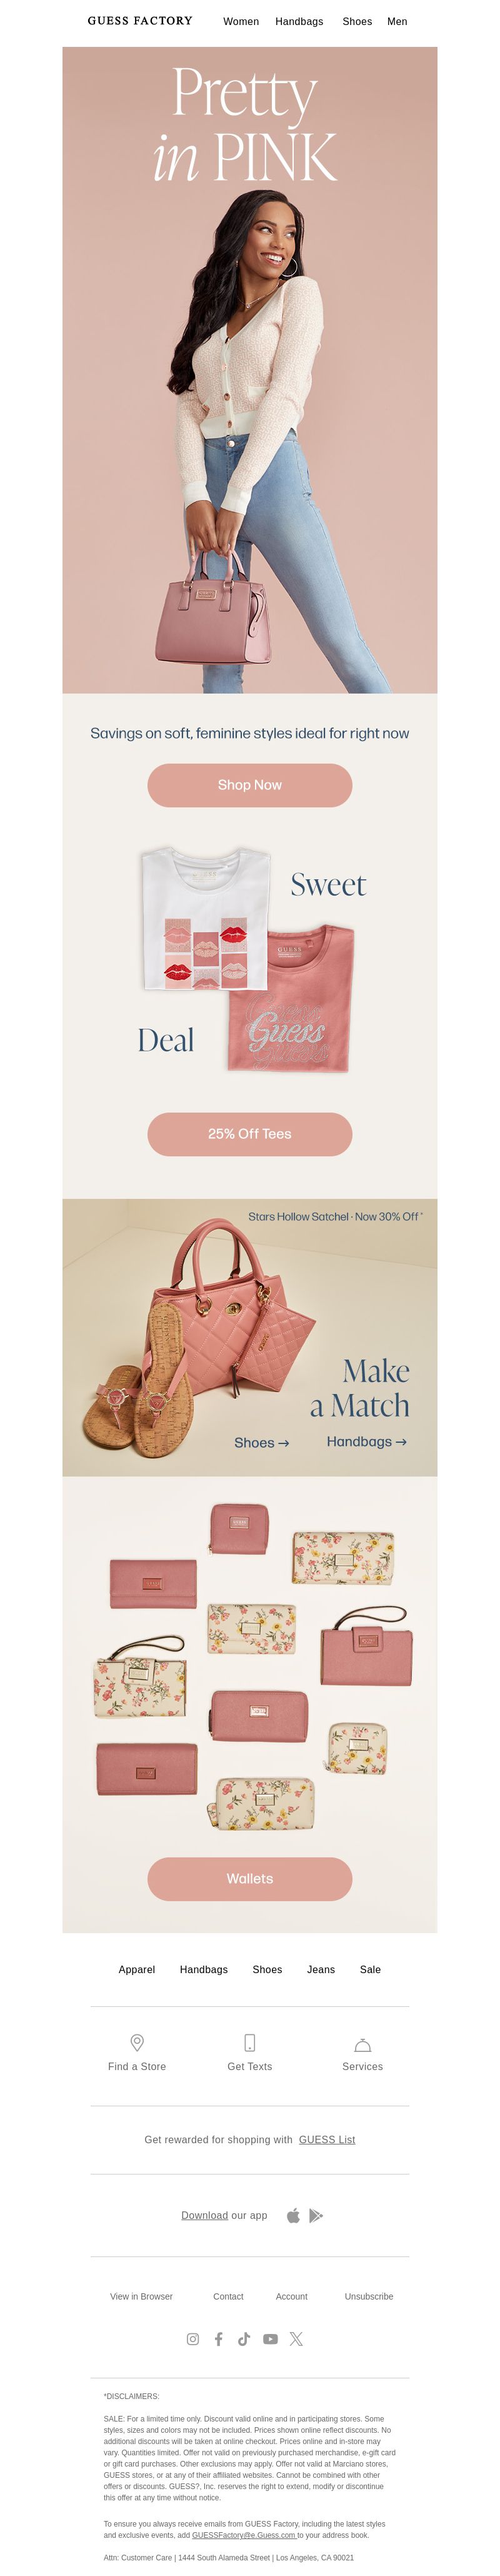
Task: Click the Services bell icon
Action: point(363,2044)
